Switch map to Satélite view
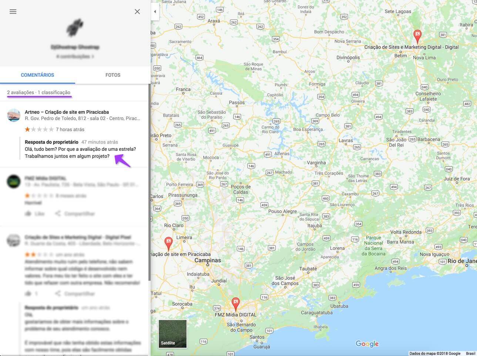 (x=172, y=334)
